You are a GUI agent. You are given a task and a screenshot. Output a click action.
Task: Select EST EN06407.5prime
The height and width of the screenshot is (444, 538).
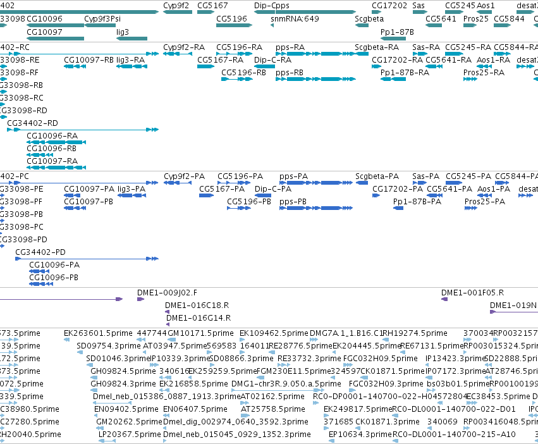coord(195,409)
